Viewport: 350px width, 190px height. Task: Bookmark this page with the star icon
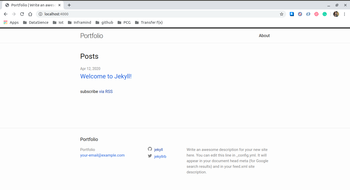tap(282, 14)
